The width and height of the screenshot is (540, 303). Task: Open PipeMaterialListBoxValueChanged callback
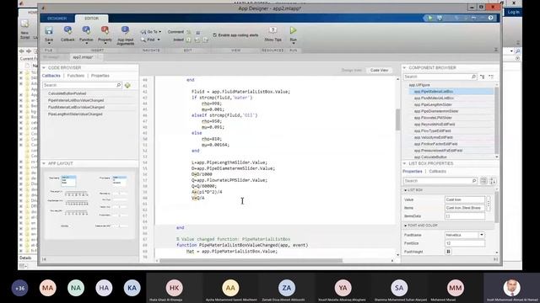click(x=76, y=100)
